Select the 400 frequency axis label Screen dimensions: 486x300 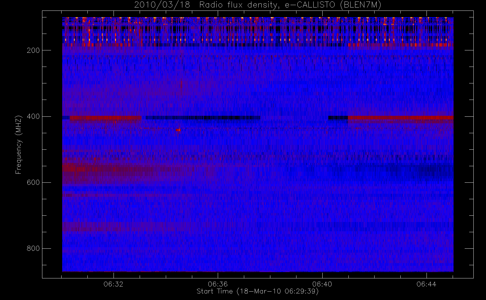pos(33,116)
